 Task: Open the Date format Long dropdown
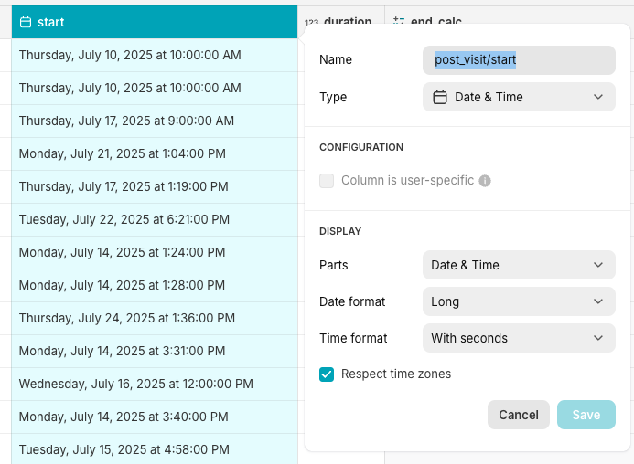(519, 301)
